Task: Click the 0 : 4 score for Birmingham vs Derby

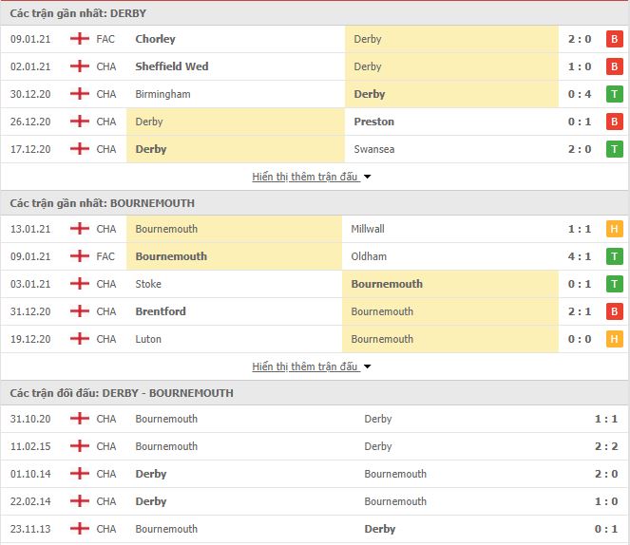Action: coord(580,94)
